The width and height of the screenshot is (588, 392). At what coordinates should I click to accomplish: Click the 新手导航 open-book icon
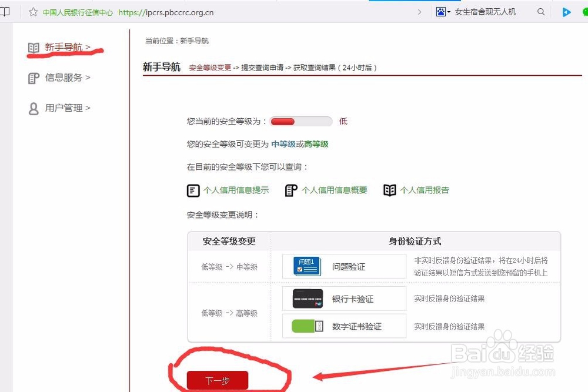[x=34, y=48]
